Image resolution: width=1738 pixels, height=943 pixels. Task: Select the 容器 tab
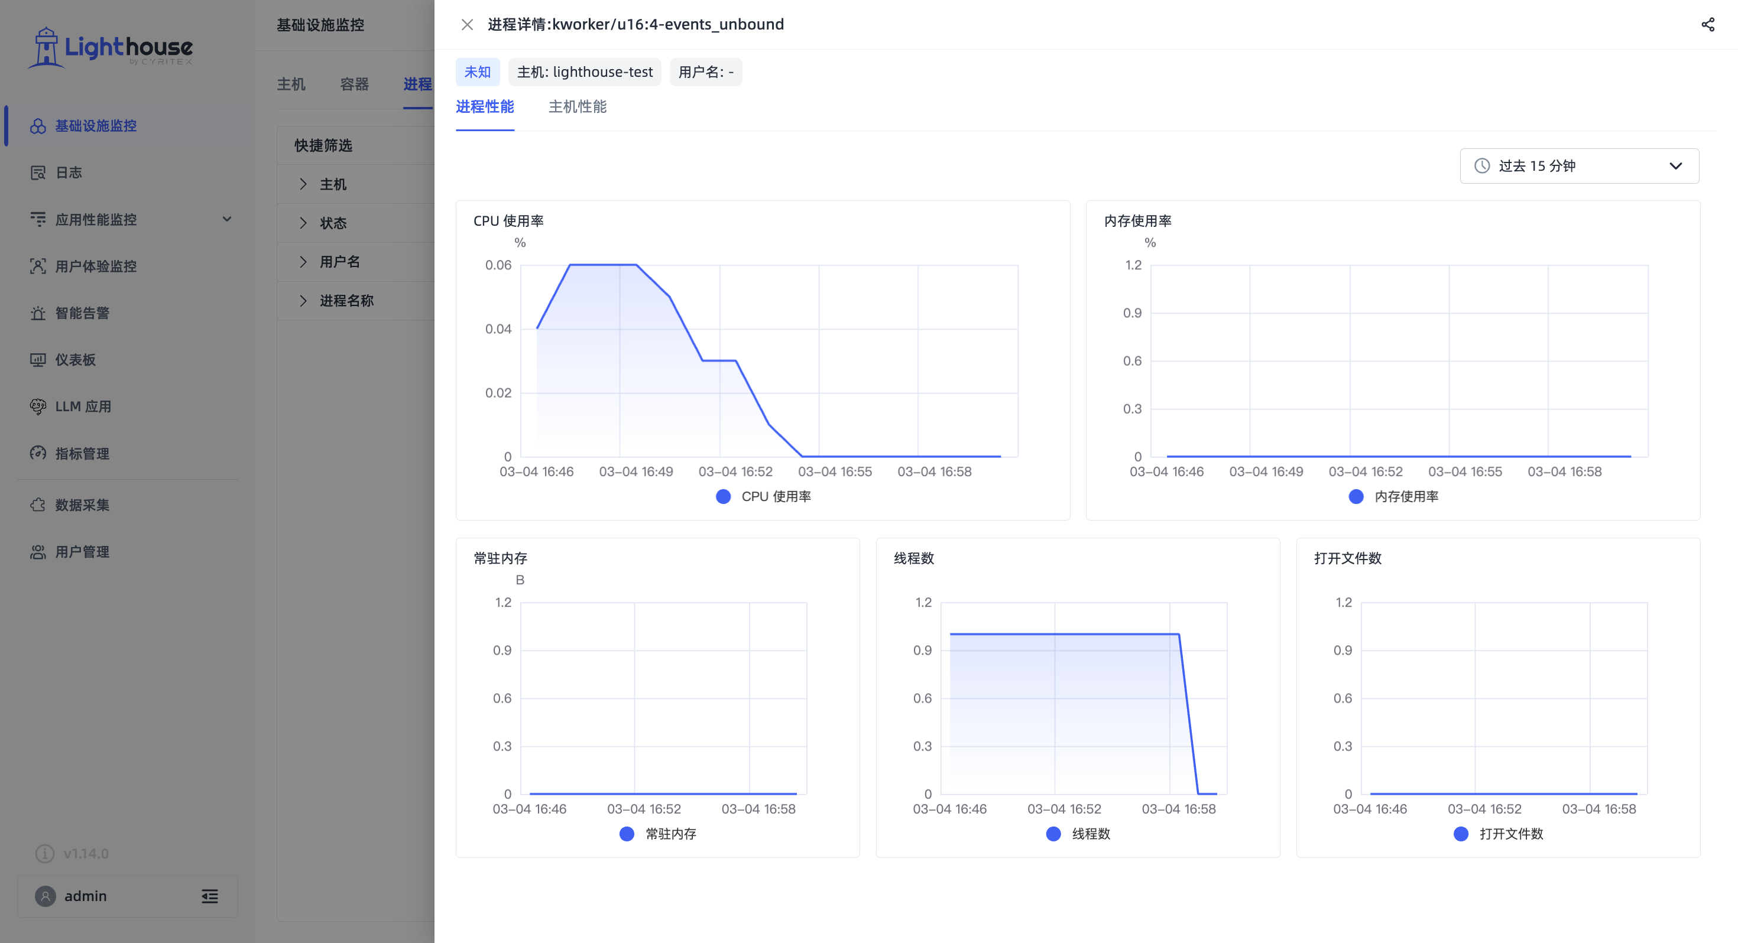[x=354, y=84]
